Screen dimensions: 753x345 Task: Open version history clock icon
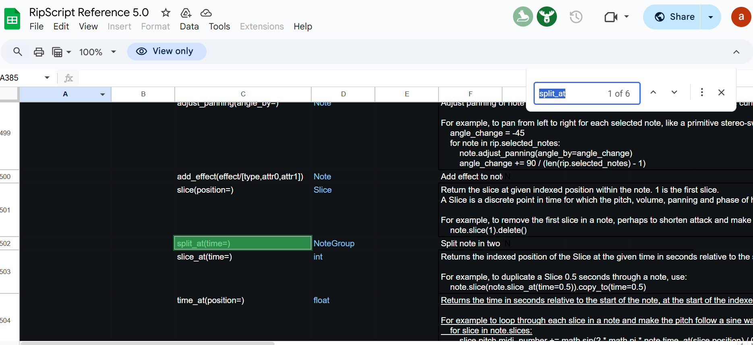point(576,17)
